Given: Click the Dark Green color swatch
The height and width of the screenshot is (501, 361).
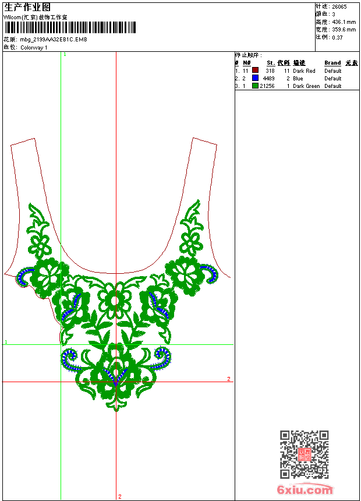Looking at the screenshot, I should 255,86.
